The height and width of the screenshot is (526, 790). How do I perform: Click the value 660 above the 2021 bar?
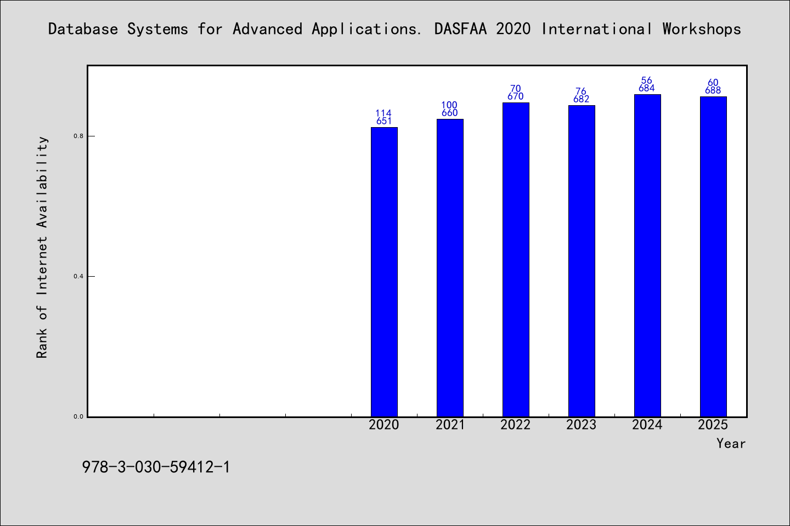click(450, 113)
